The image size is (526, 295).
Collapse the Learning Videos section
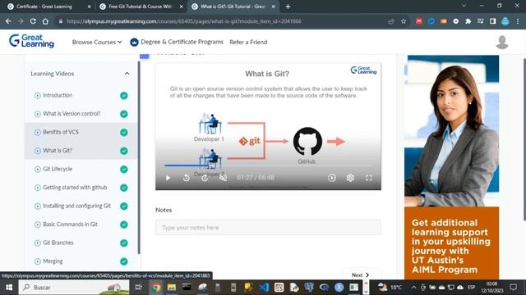[127, 74]
